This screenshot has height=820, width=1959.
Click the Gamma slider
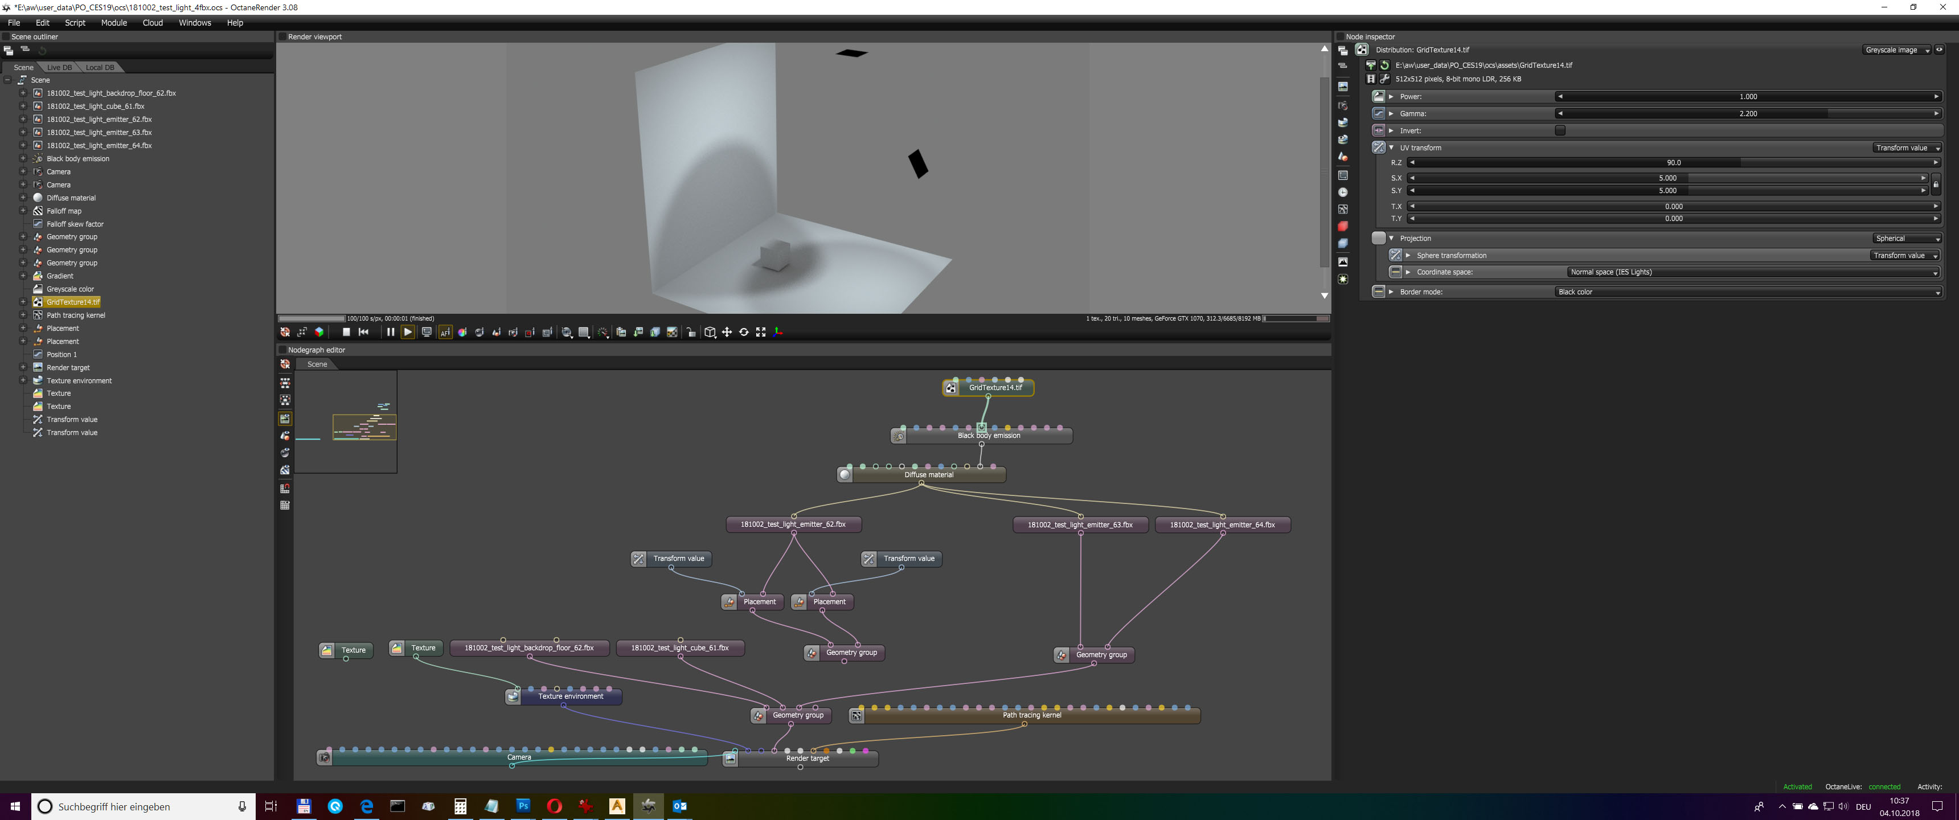pyautogui.click(x=1748, y=113)
